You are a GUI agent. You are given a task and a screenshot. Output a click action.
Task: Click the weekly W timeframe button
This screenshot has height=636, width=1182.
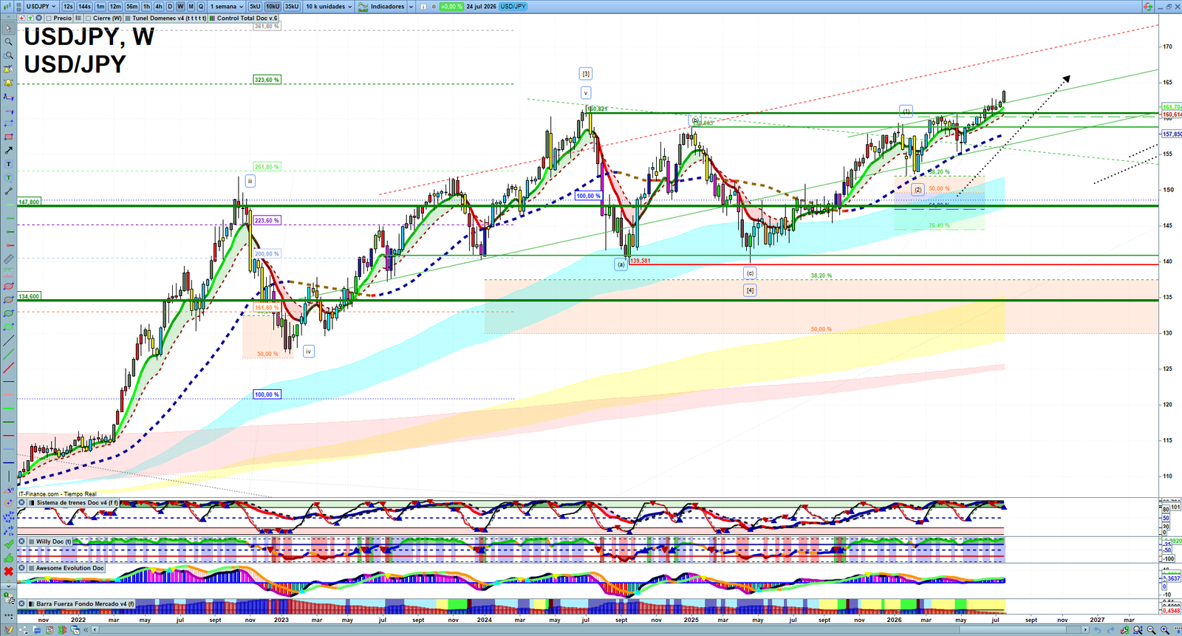coord(180,7)
